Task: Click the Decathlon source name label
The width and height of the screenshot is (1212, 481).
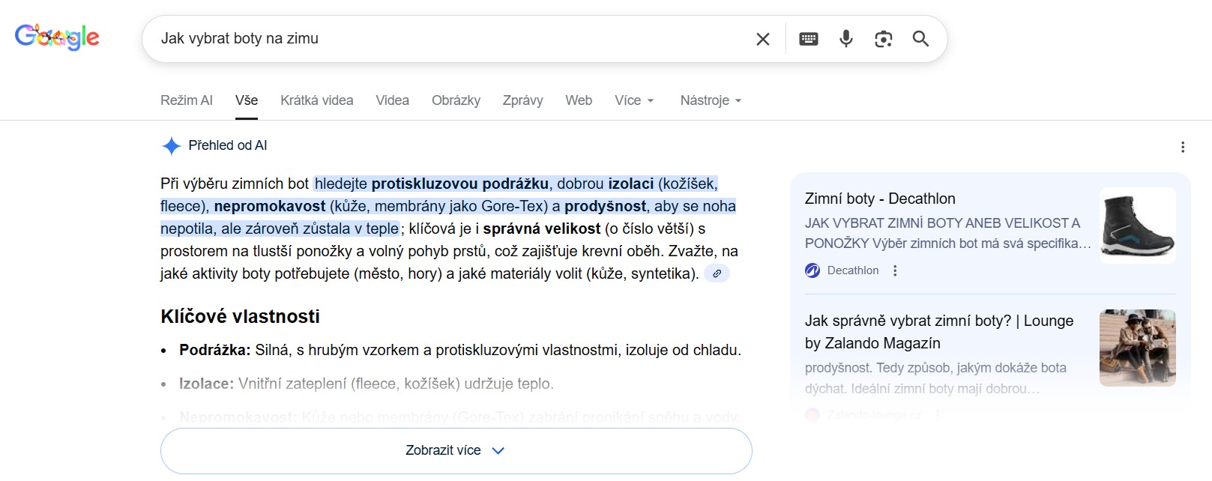Action: 853,270
